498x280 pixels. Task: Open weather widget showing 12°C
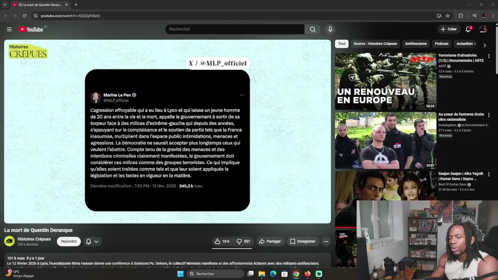[20, 273]
